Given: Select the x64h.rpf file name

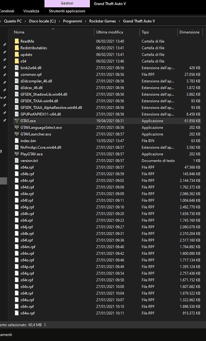Looking at the screenshot, I should [27, 214].
